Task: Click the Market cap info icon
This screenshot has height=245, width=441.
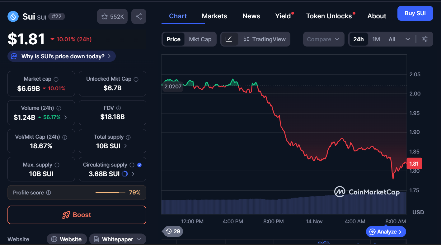Action: [x=56, y=79]
